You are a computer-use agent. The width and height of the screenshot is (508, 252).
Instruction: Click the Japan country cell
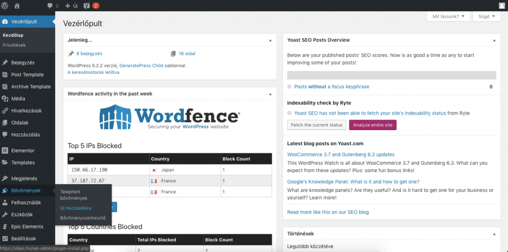click(x=185, y=170)
